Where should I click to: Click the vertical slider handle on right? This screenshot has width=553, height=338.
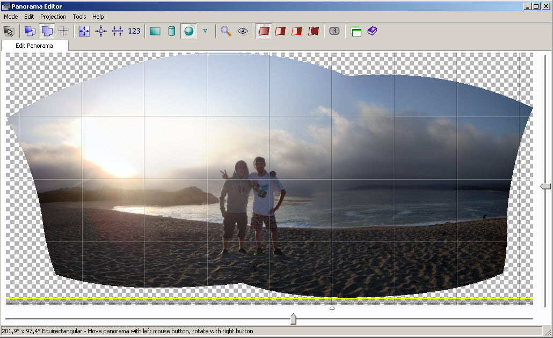[545, 186]
